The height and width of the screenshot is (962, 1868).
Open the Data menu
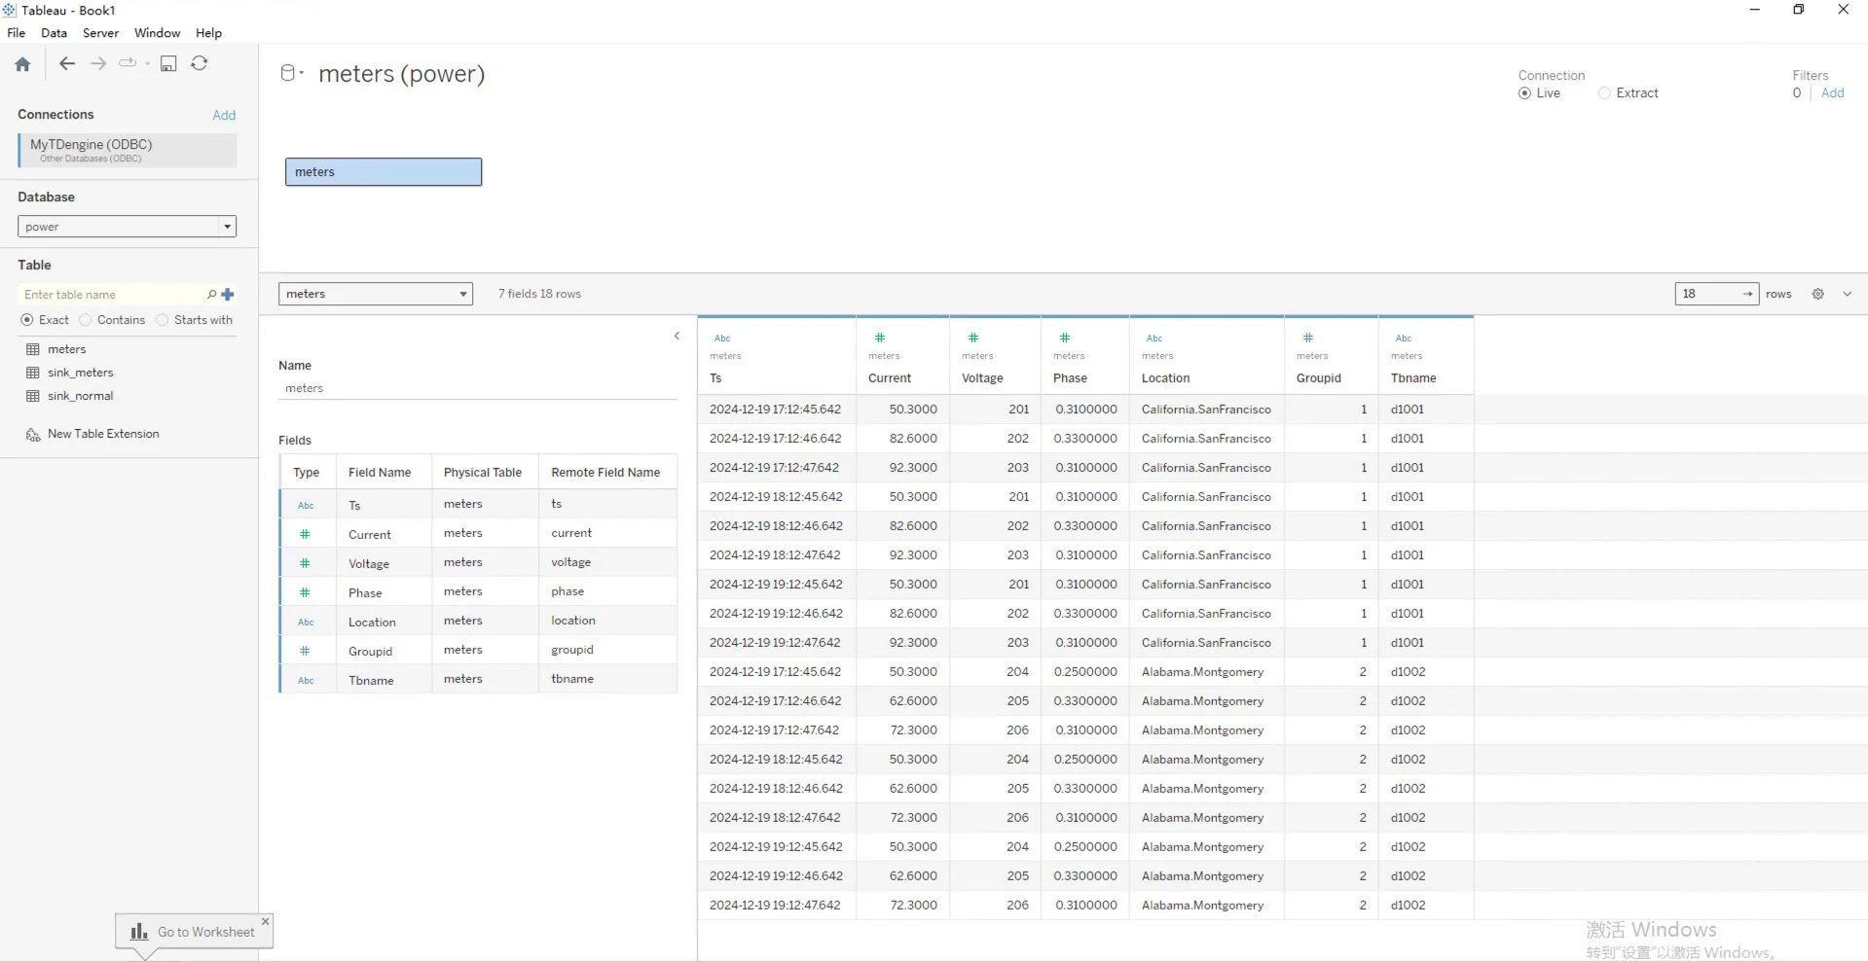pos(55,33)
